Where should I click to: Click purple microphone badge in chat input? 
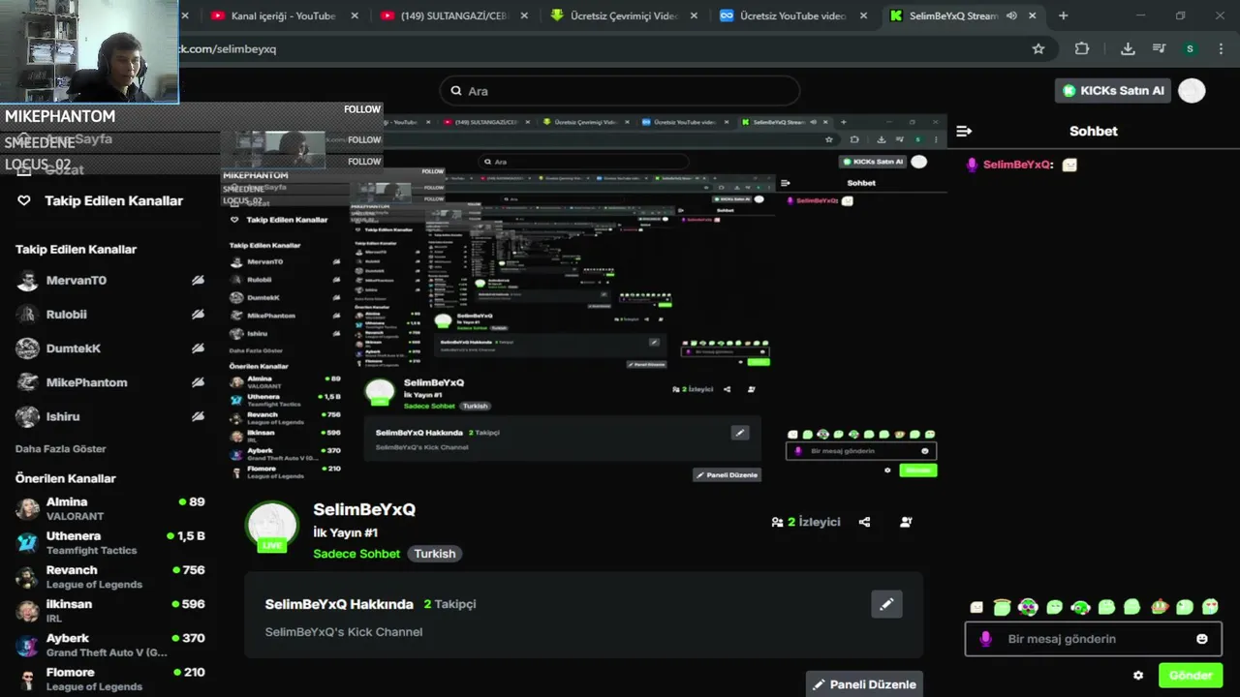click(x=986, y=639)
